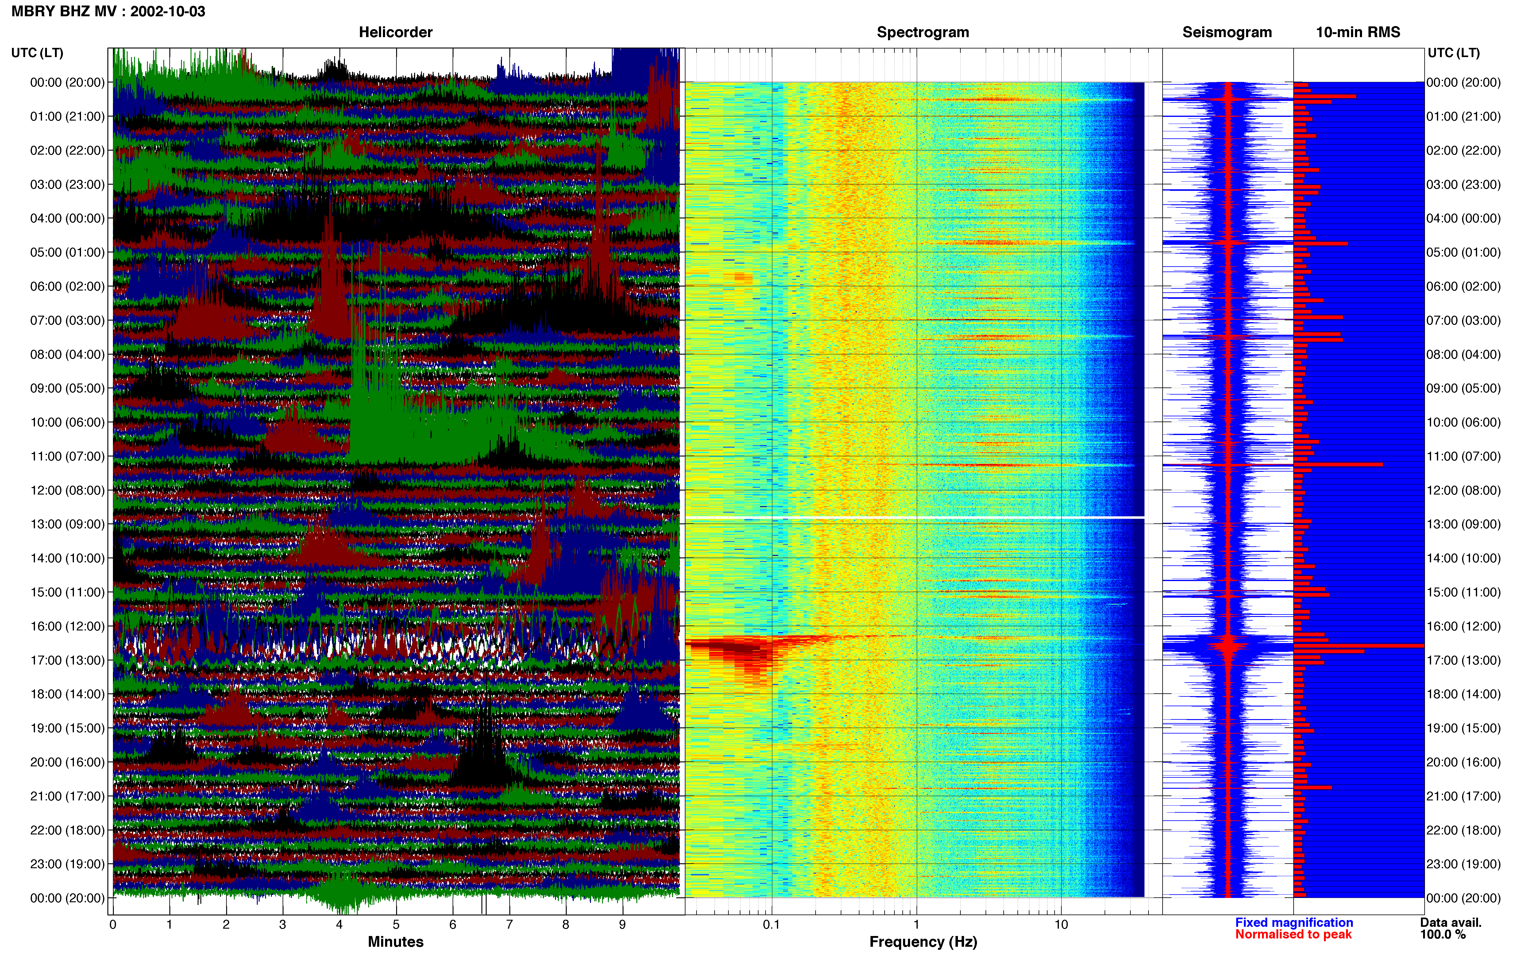This screenshot has height=963, width=1540.
Task: Click the 'Frequency (Hz)' axis title
Action: (x=923, y=942)
